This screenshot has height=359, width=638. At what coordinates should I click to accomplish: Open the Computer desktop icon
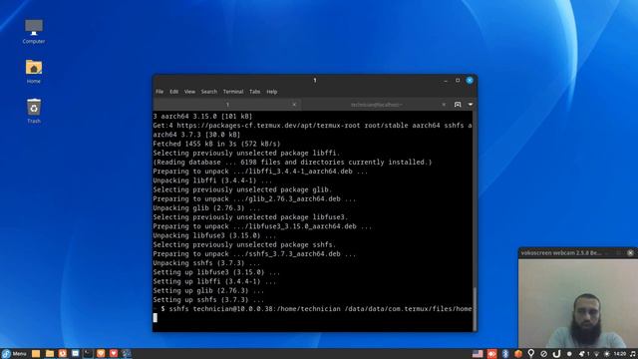pos(34,31)
